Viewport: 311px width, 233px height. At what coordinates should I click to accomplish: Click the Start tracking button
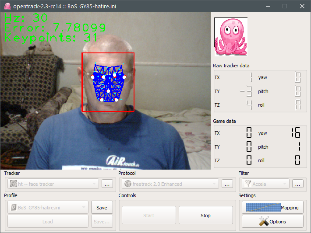149,216
